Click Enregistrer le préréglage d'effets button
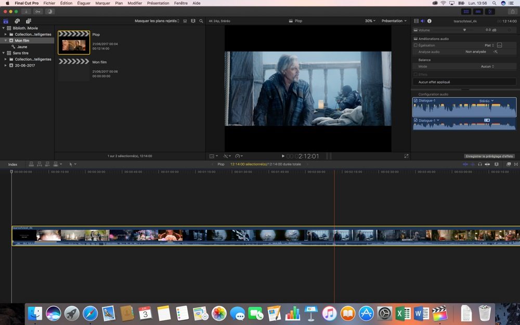The width and height of the screenshot is (520, 325). click(x=489, y=156)
